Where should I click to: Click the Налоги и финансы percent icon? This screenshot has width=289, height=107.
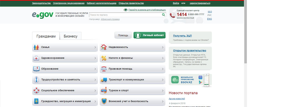tap(104, 58)
